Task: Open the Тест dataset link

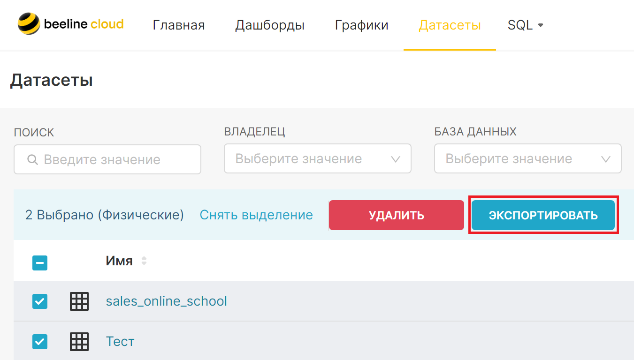Action: click(120, 341)
